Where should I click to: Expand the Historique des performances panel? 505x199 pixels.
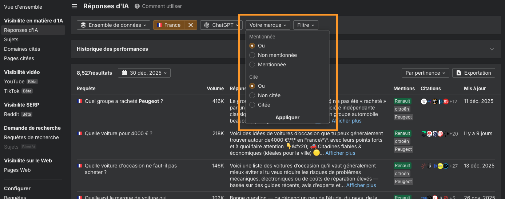tap(492, 49)
